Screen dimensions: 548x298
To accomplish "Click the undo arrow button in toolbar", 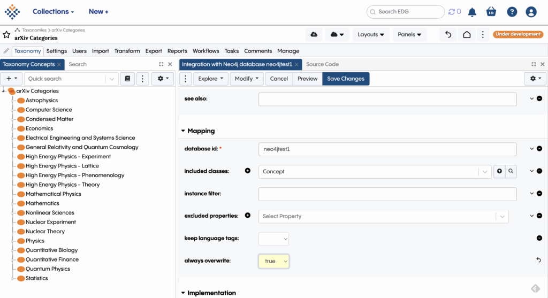I will [x=448, y=34].
